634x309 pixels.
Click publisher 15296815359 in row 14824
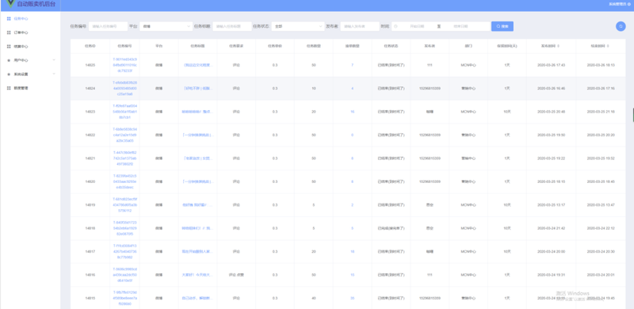click(x=430, y=88)
